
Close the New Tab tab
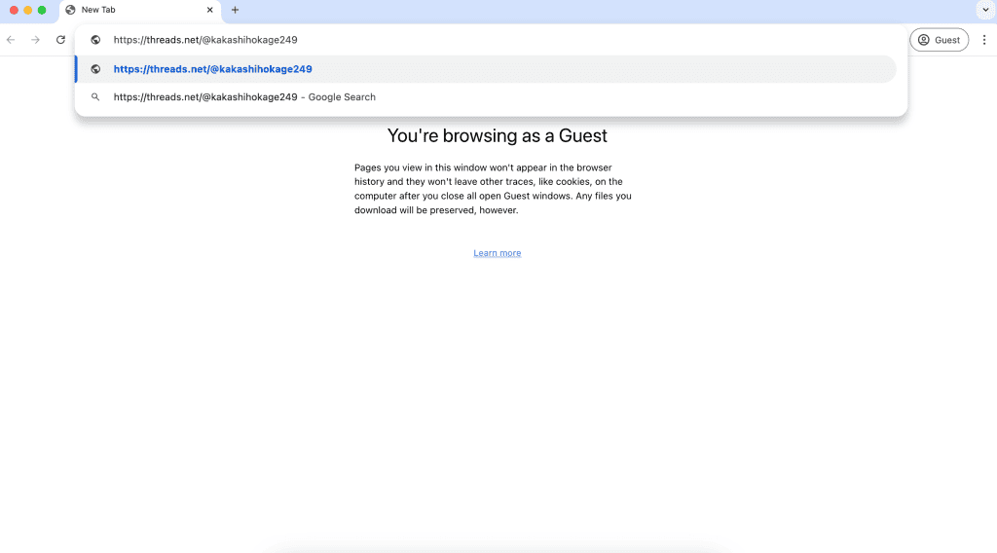click(x=209, y=10)
